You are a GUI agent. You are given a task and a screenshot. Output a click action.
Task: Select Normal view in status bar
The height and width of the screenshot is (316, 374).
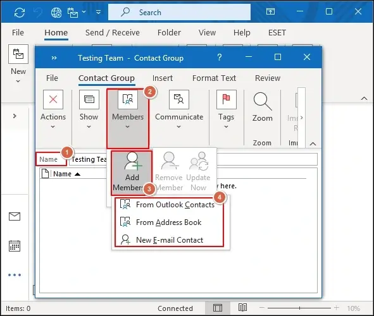click(x=218, y=308)
